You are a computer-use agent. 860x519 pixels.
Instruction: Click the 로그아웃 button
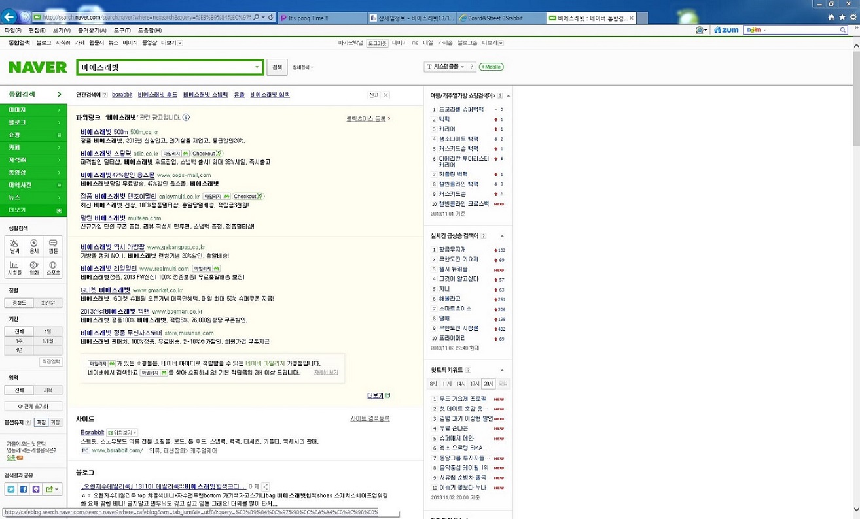(376, 42)
